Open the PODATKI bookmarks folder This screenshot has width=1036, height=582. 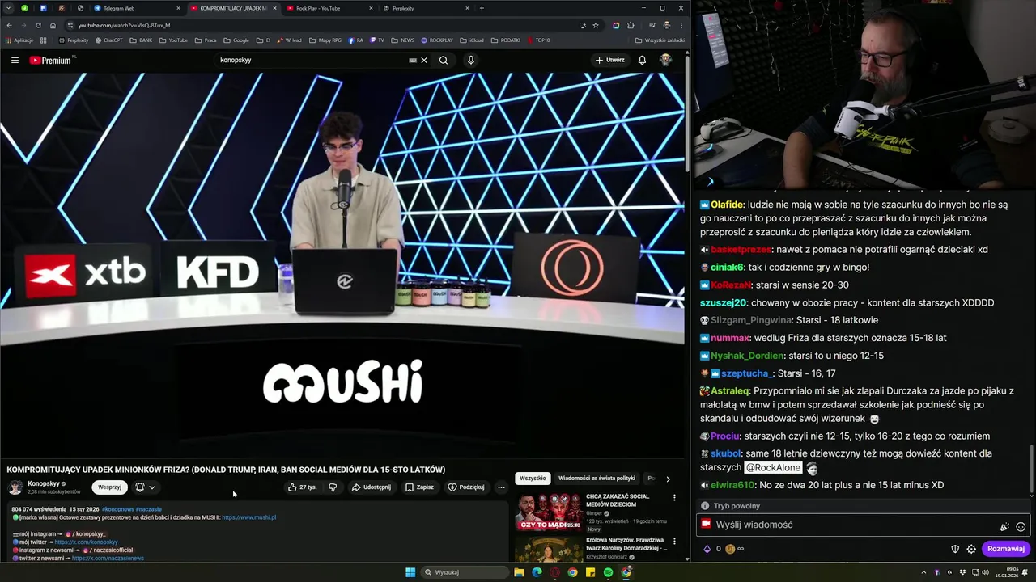tap(506, 40)
